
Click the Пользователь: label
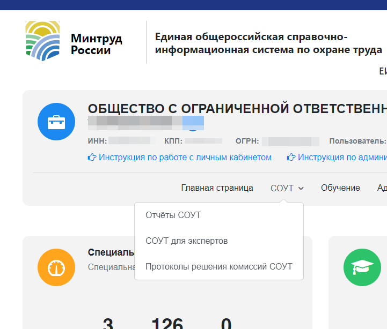click(x=357, y=141)
